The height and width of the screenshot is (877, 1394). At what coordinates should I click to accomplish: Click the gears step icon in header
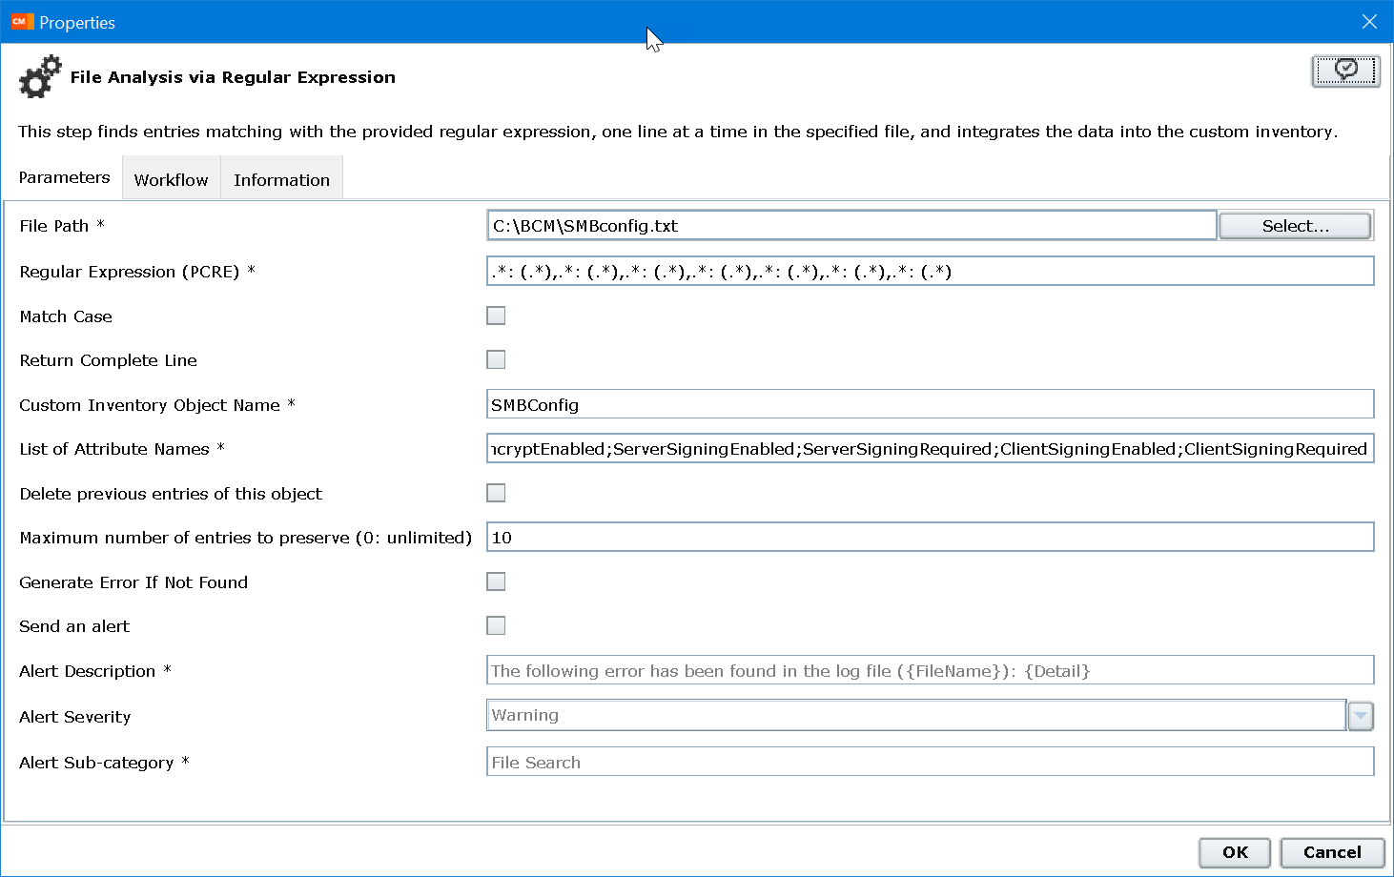click(x=40, y=77)
